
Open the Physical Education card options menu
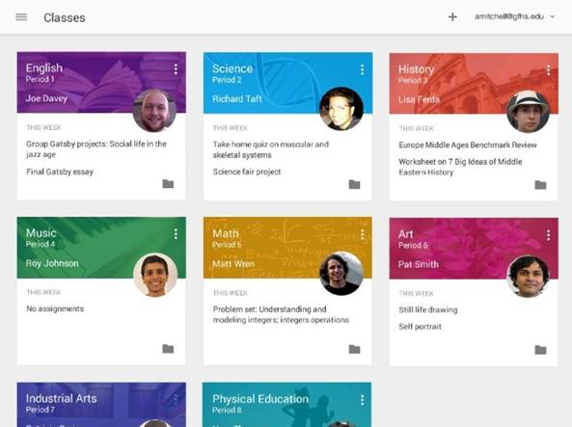[363, 400]
